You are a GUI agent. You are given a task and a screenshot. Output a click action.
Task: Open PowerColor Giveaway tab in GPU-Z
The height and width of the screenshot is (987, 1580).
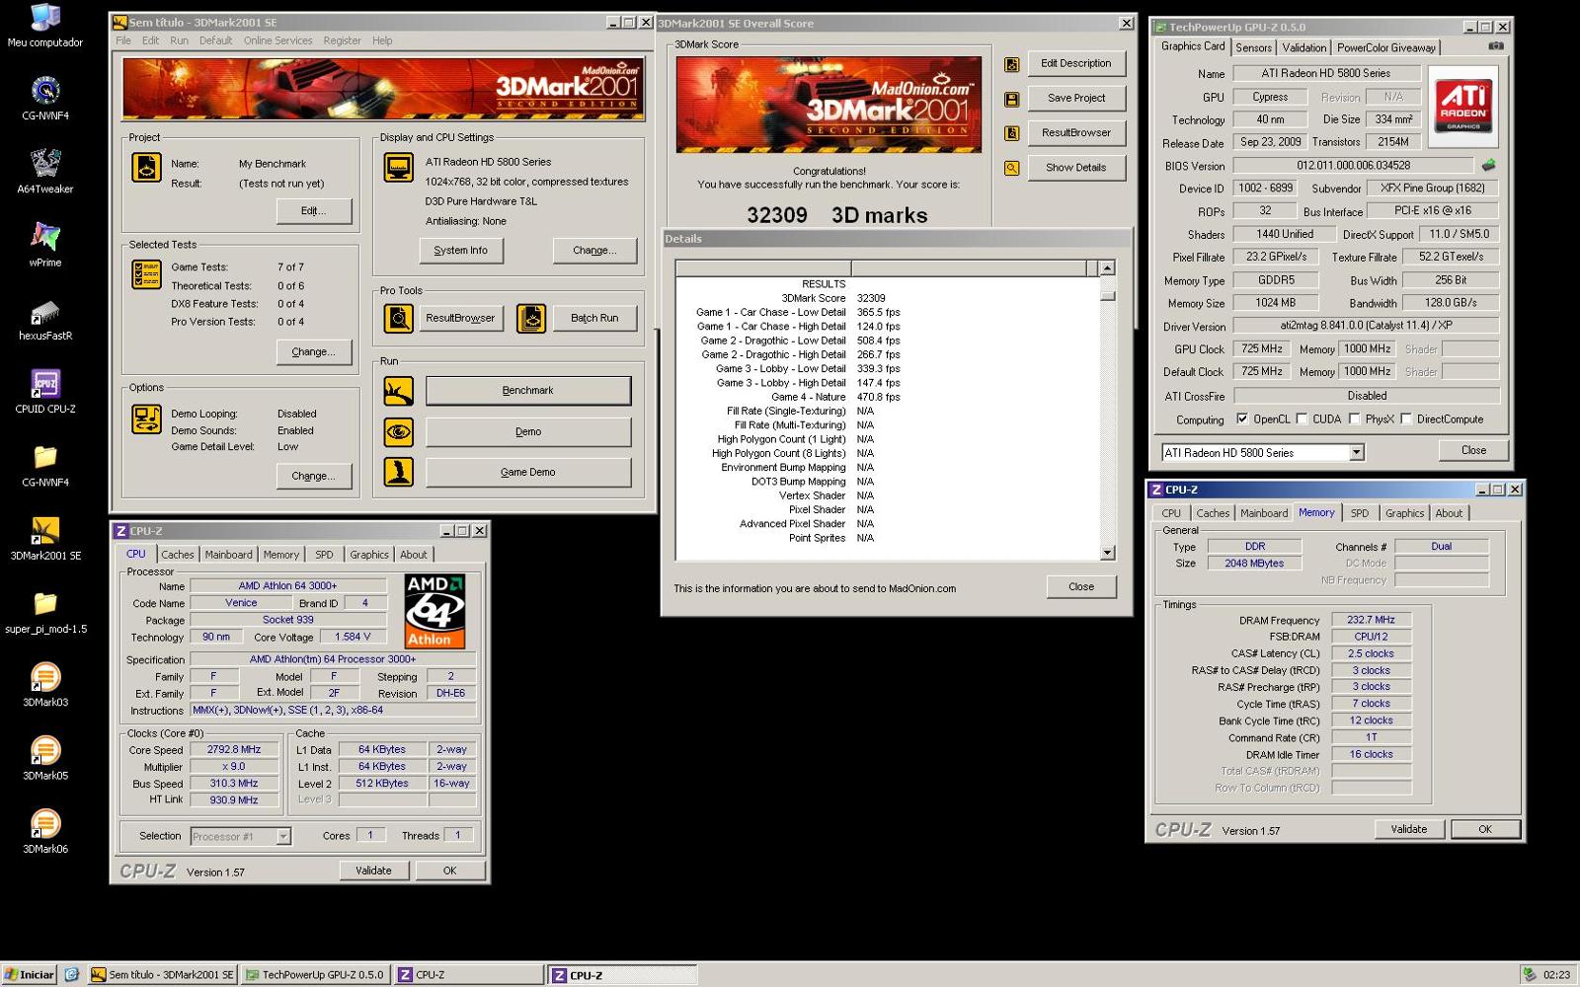pyautogui.click(x=1385, y=47)
